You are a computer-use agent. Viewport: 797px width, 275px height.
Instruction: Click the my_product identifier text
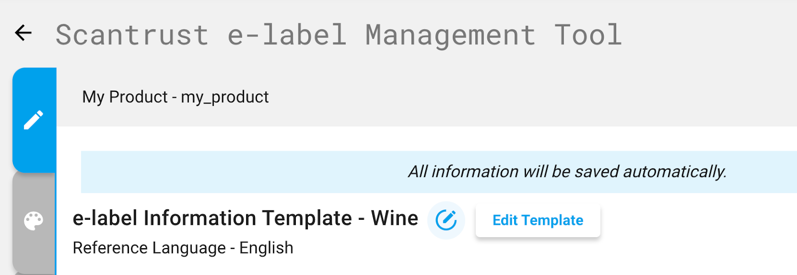pos(225,97)
